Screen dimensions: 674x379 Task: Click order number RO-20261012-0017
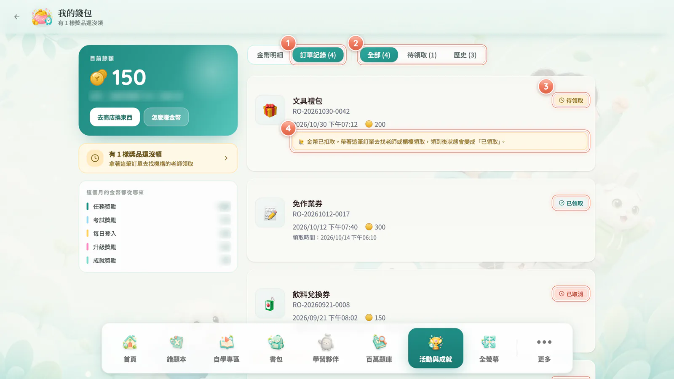coord(321,214)
